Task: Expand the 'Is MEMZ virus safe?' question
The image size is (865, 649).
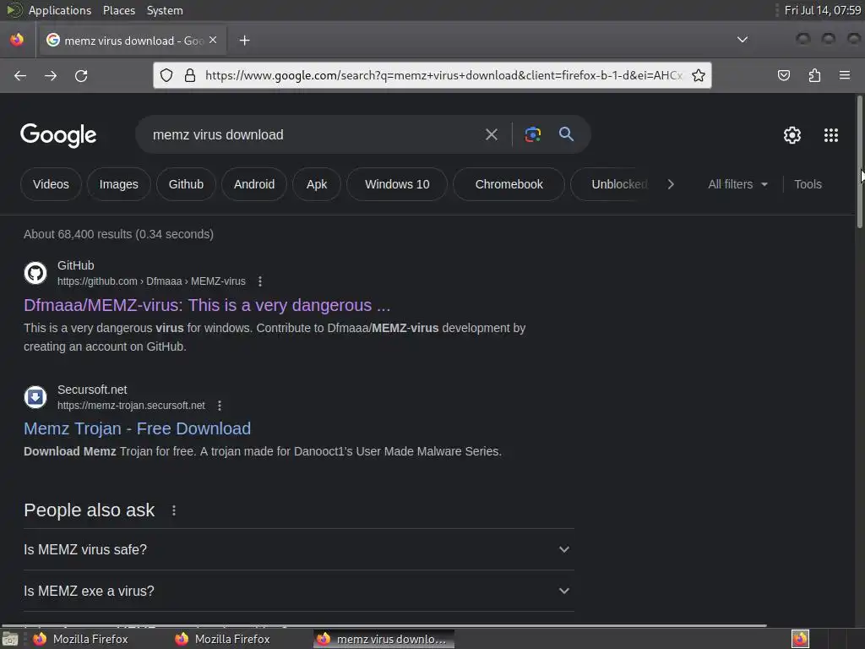Action: [x=298, y=549]
